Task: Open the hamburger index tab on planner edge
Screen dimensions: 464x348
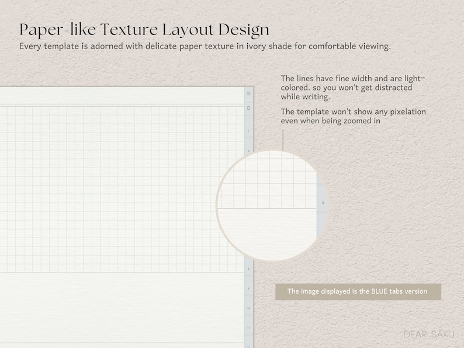Action: click(x=248, y=93)
